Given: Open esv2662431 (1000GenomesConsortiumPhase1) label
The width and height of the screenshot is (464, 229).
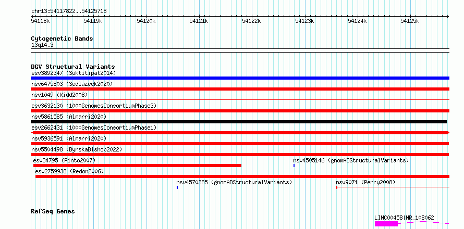Looking at the screenshot, I should click(94, 128).
